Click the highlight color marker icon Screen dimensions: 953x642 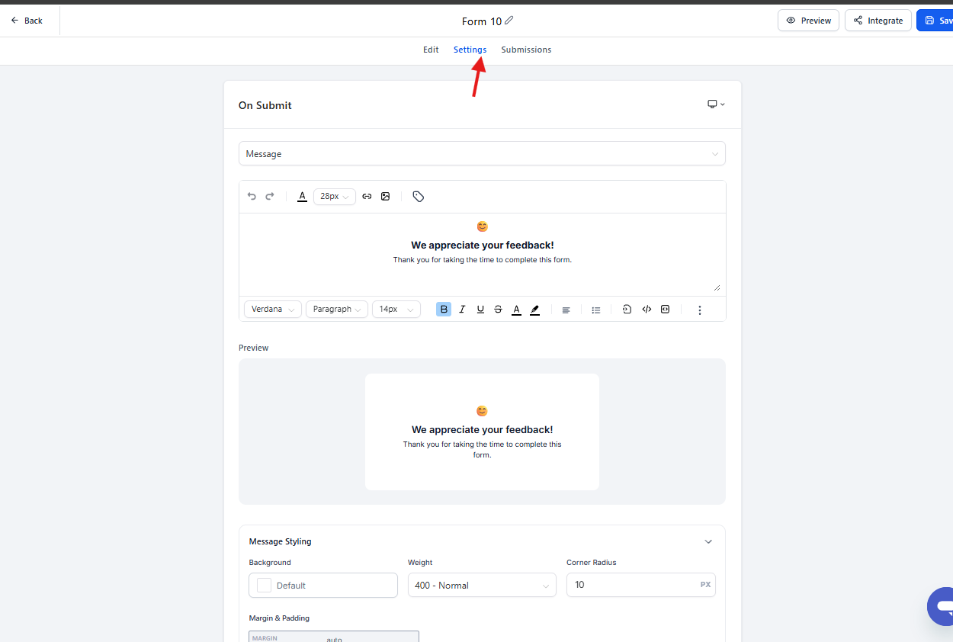(x=534, y=310)
